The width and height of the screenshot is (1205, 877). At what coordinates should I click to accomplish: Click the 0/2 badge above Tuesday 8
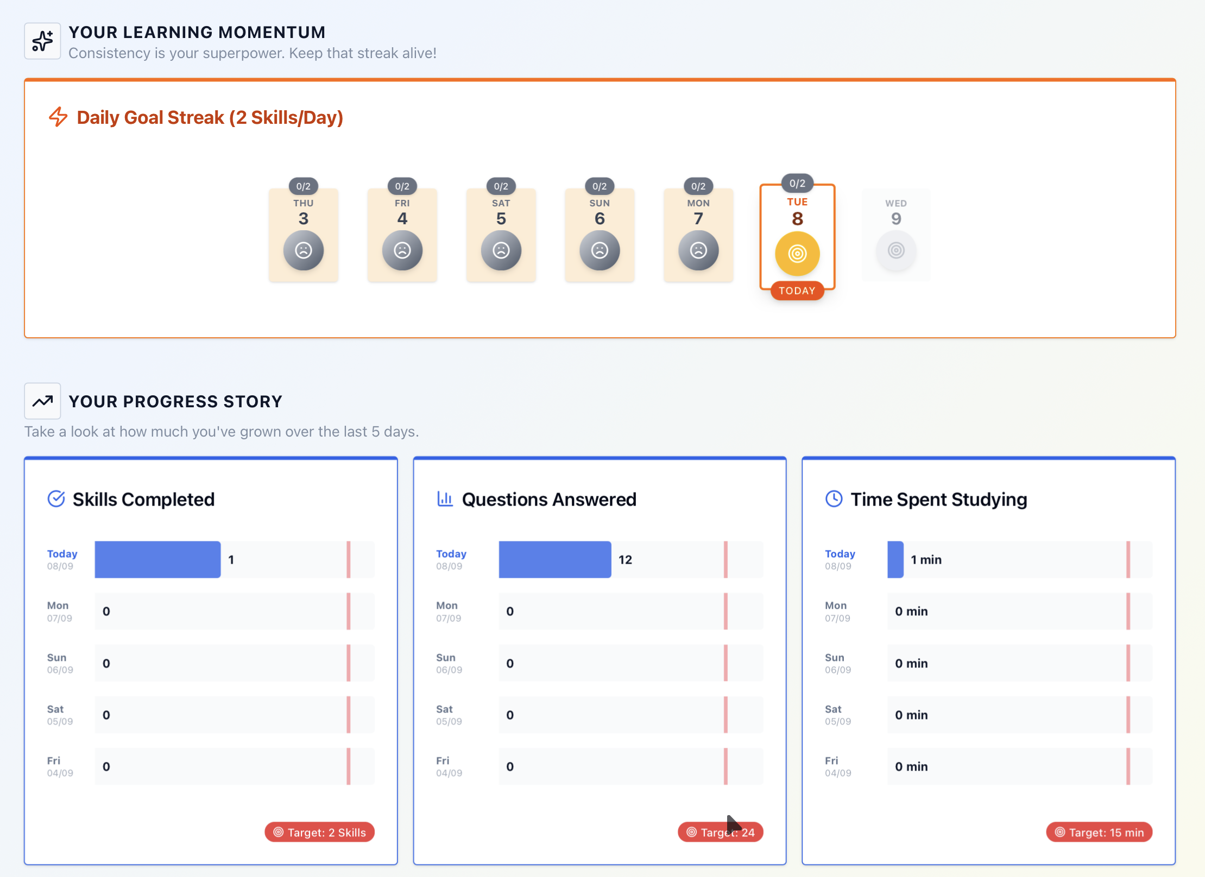click(797, 184)
